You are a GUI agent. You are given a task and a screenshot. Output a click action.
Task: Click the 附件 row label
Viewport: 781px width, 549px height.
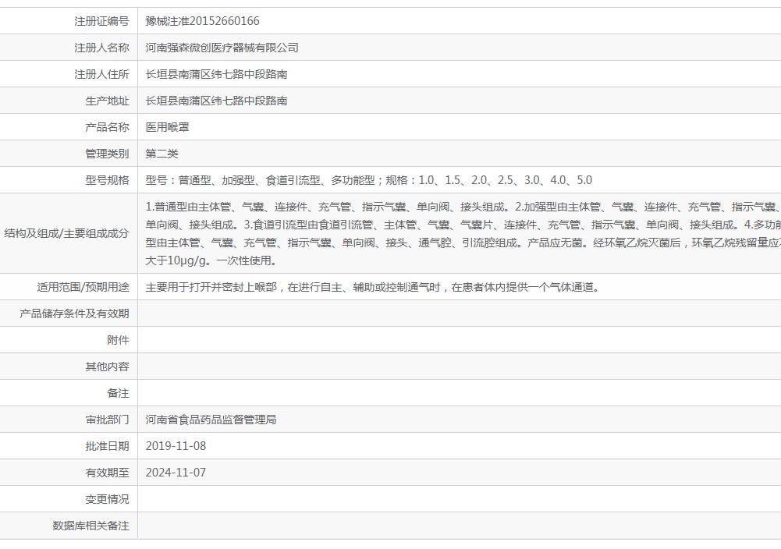click(118, 340)
